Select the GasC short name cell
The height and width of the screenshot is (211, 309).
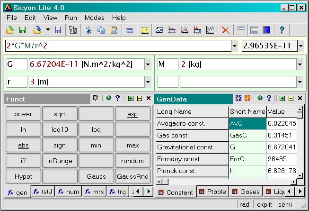pos(247,136)
